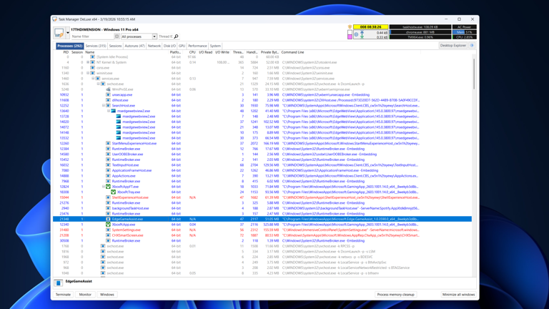Click the System Idle Process icon

pyautogui.click(x=92, y=57)
